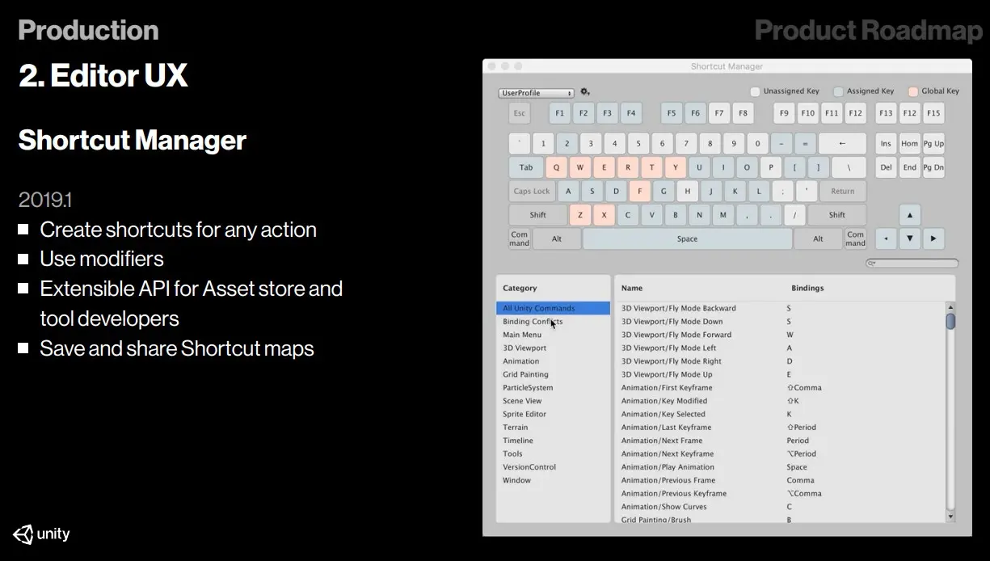
Task: Open the UserProfile dropdown
Action: [536, 93]
